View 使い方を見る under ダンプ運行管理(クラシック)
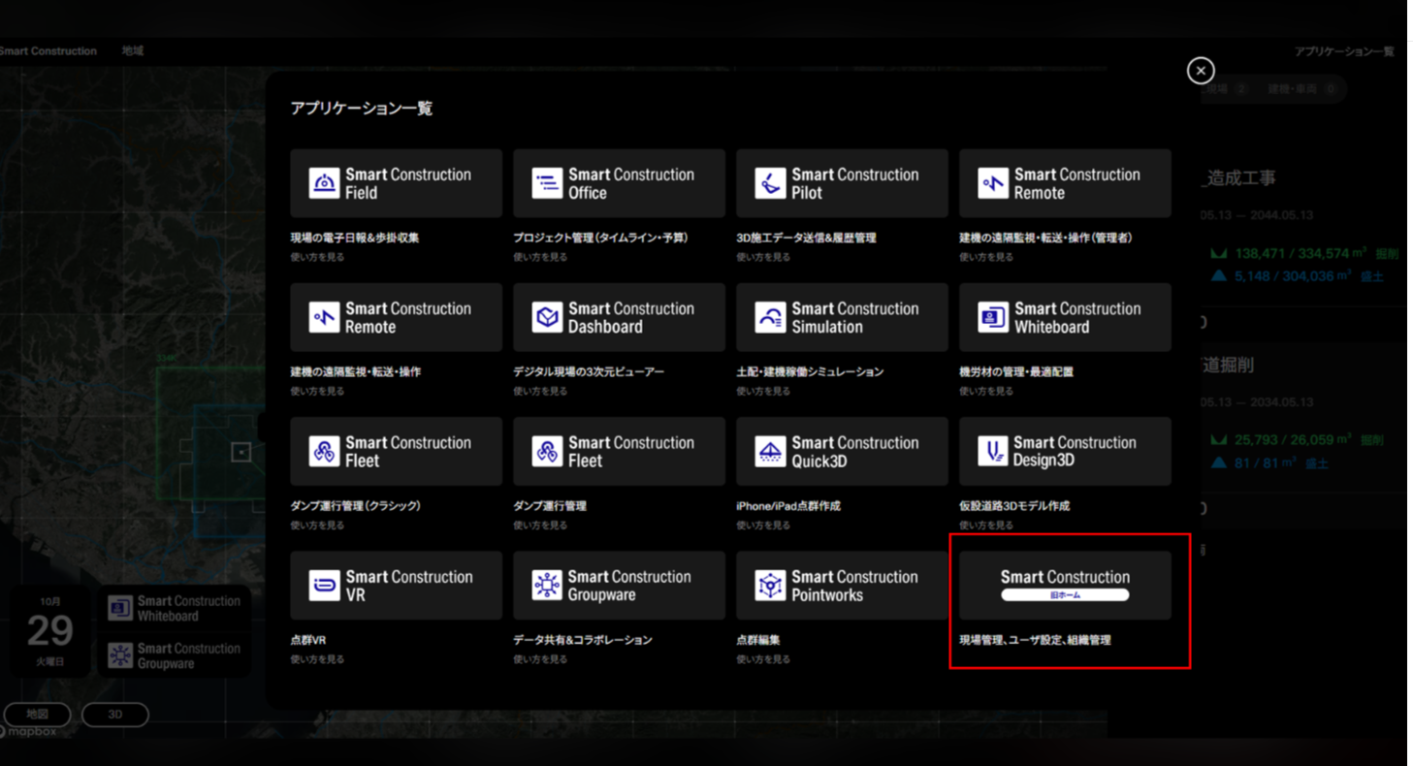Viewport: 1413px width, 766px height. [317, 526]
